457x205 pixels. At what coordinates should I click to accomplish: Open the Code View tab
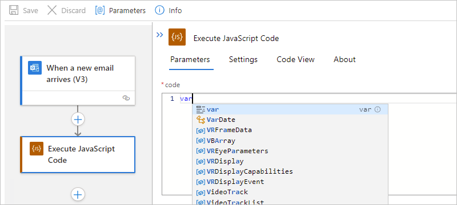(x=295, y=60)
